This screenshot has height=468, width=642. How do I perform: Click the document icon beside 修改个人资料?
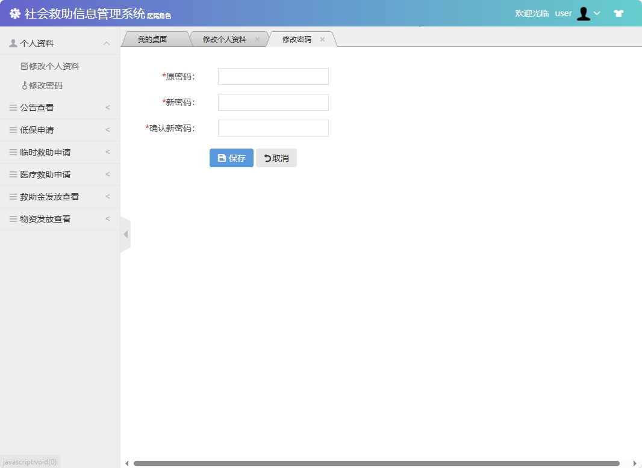(x=24, y=66)
